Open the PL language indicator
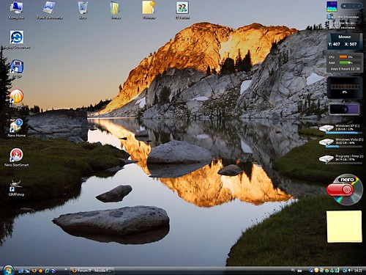The width and height of the screenshot is (366, 275). tap(293, 271)
